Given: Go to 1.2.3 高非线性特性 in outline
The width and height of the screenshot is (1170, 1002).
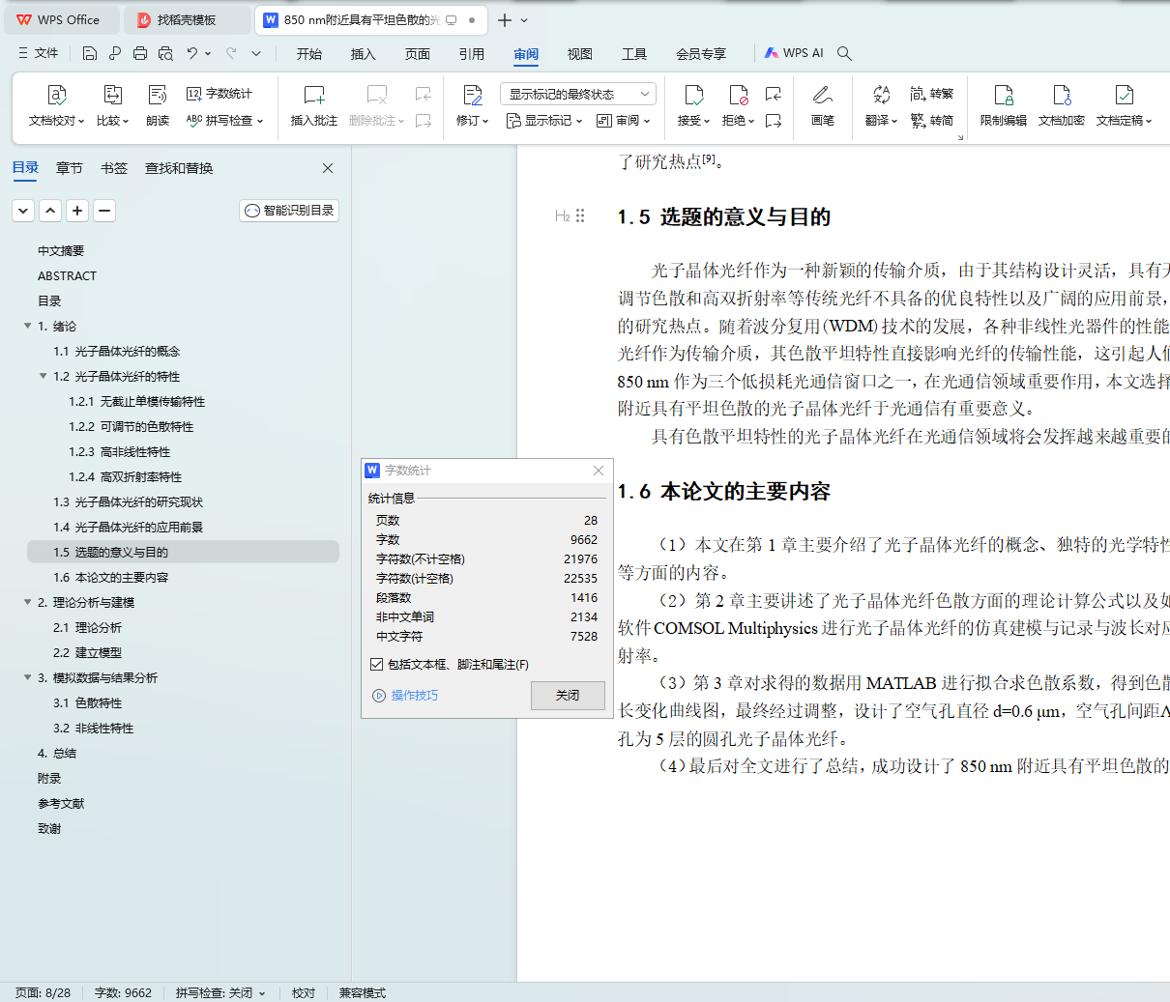Looking at the screenshot, I should coord(119,452).
